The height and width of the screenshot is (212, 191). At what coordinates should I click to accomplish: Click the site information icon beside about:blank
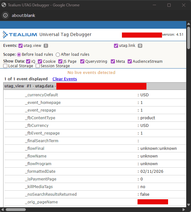pyautogui.click(x=5, y=15)
